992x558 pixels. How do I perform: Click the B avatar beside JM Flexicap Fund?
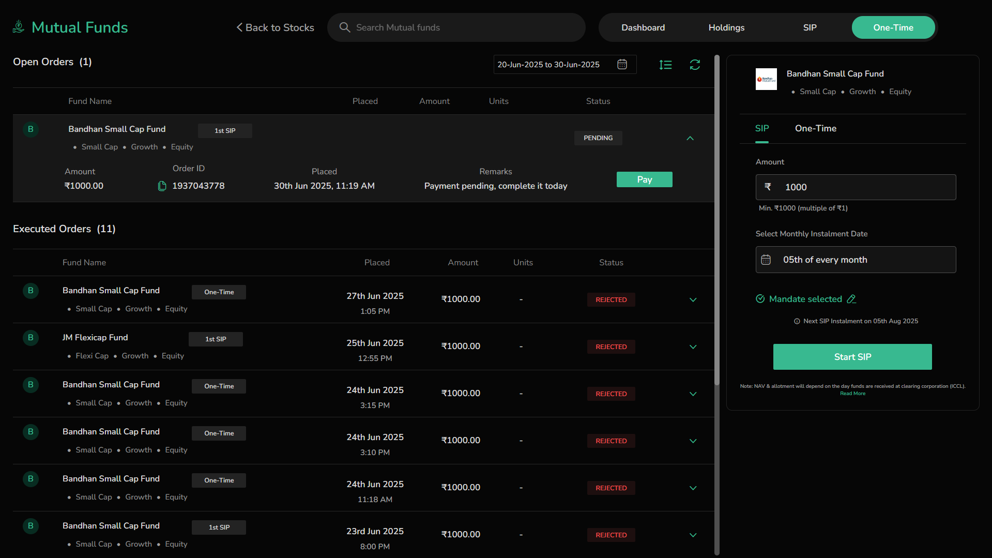[x=30, y=338]
